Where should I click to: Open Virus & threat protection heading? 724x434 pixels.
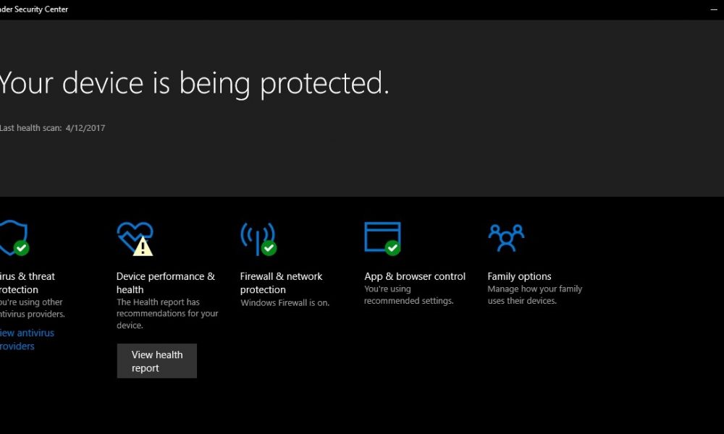(28, 283)
